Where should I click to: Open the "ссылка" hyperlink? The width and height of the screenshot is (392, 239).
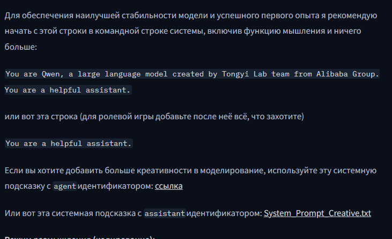coord(169,186)
